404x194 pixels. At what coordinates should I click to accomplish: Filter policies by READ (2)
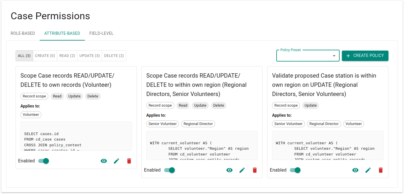click(x=67, y=56)
